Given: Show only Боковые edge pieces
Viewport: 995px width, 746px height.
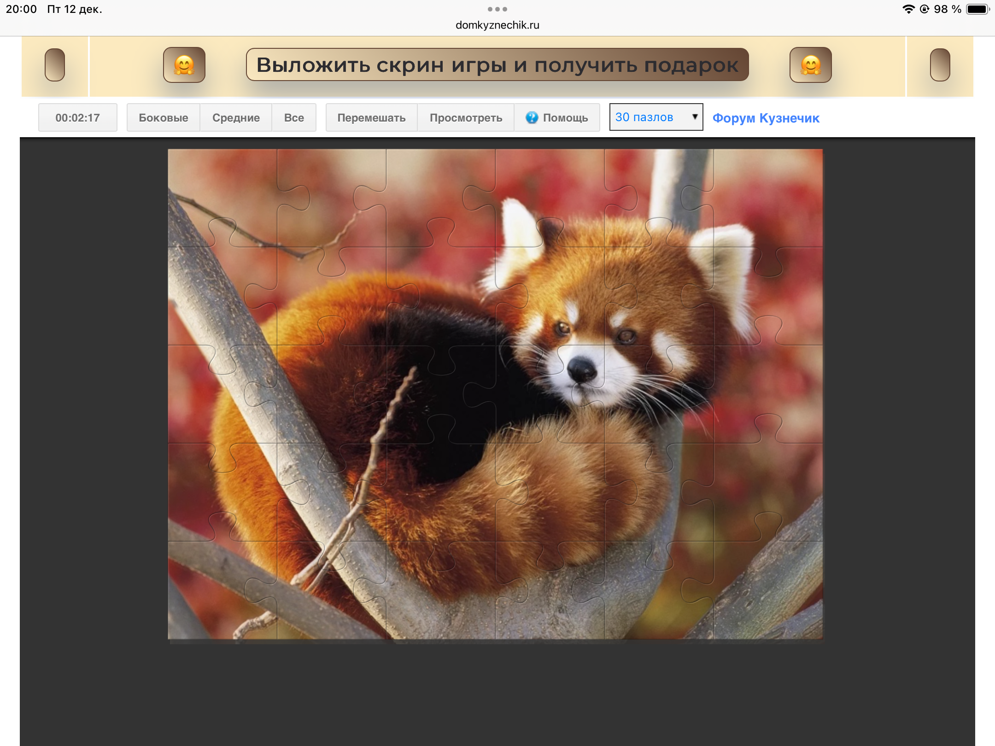Looking at the screenshot, I should tap(163, 117).
